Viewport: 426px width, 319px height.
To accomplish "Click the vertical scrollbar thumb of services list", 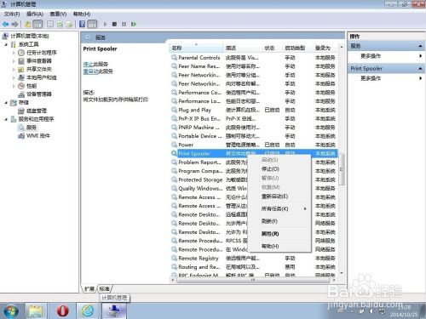I will pyautogui.click(x=342, y=169).
